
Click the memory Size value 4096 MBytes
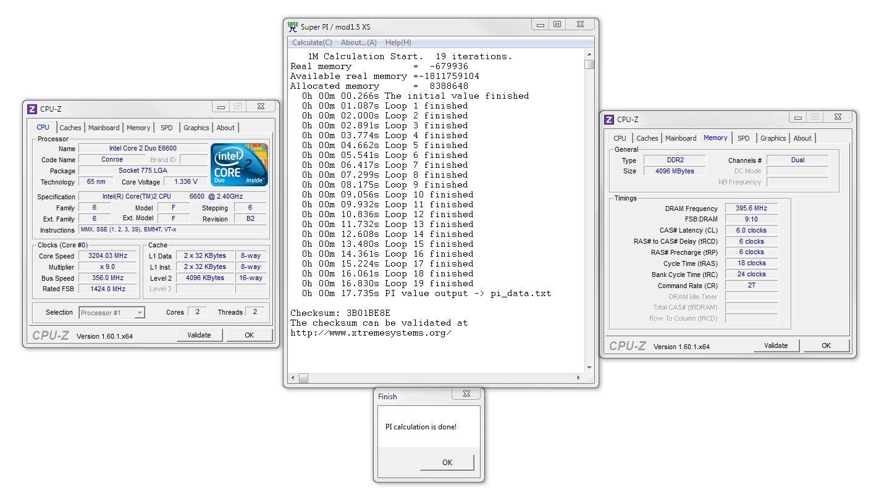675,171
